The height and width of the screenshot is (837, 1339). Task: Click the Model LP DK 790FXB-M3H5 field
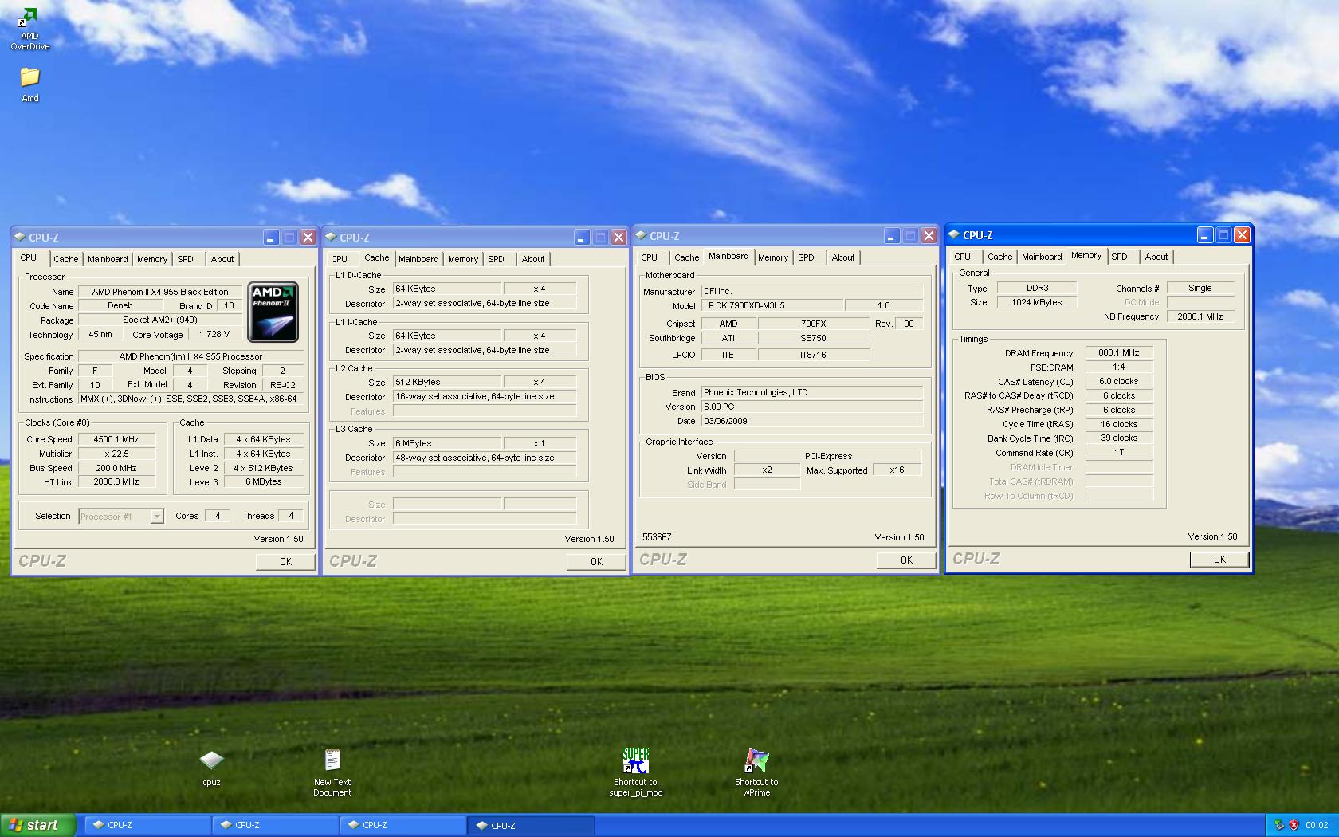pyautogui.click(x=772, y=305)
